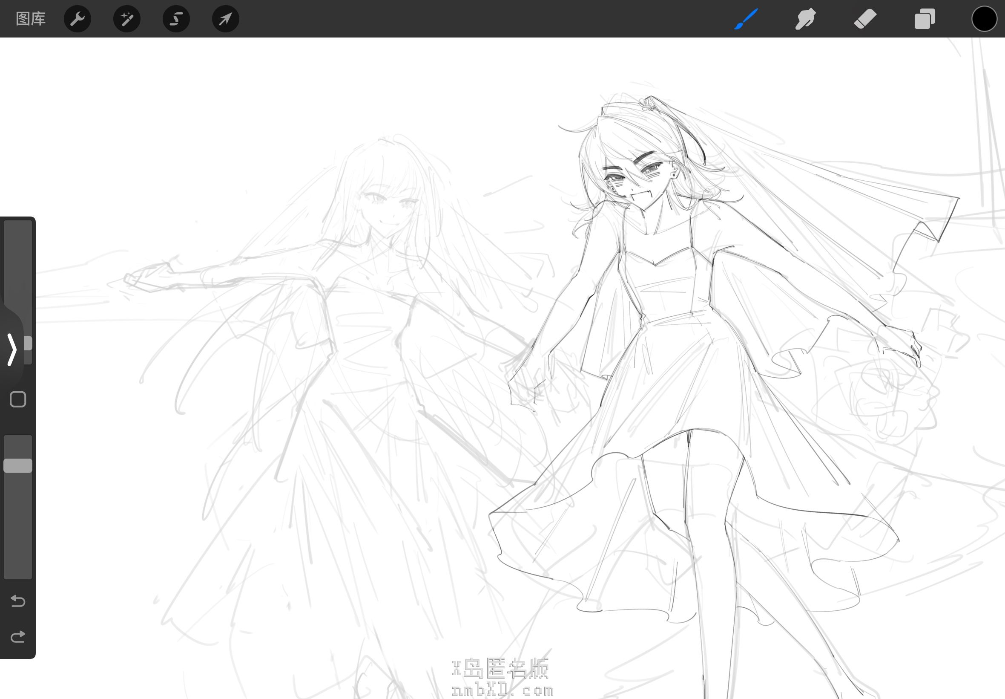The image size is (1005, 699).
Task: Open the 图库 gallery
Action: [31, 19]
